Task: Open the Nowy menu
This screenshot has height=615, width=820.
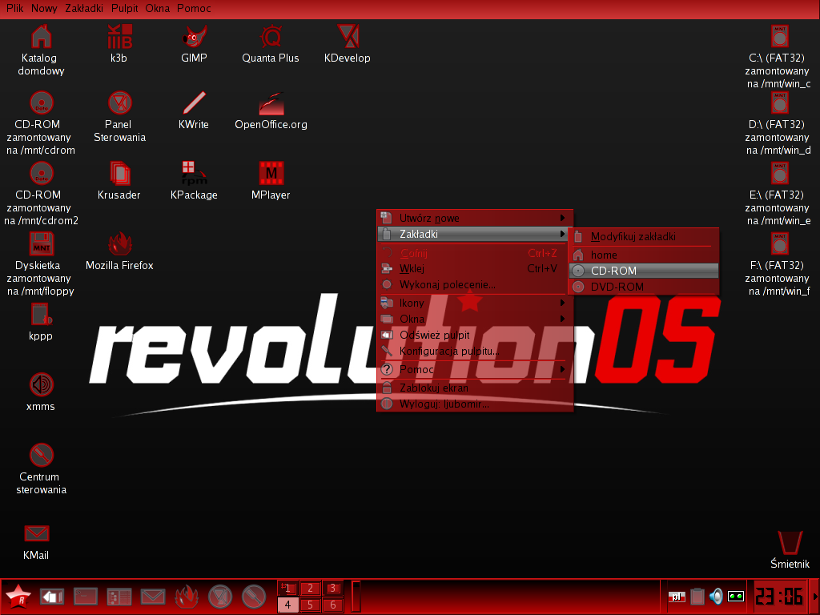Action: 44,8
